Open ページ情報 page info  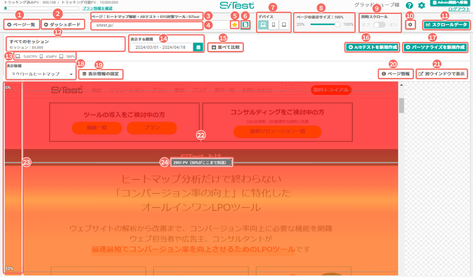click(395, 74)
